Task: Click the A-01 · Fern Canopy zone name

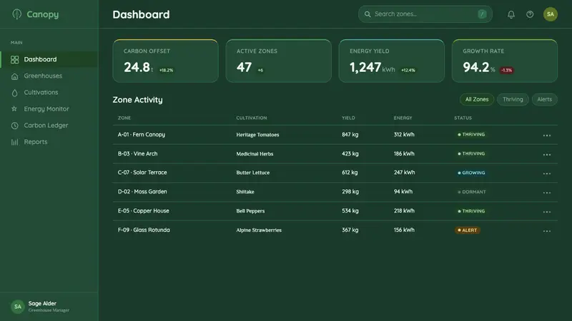Action: 141,135
